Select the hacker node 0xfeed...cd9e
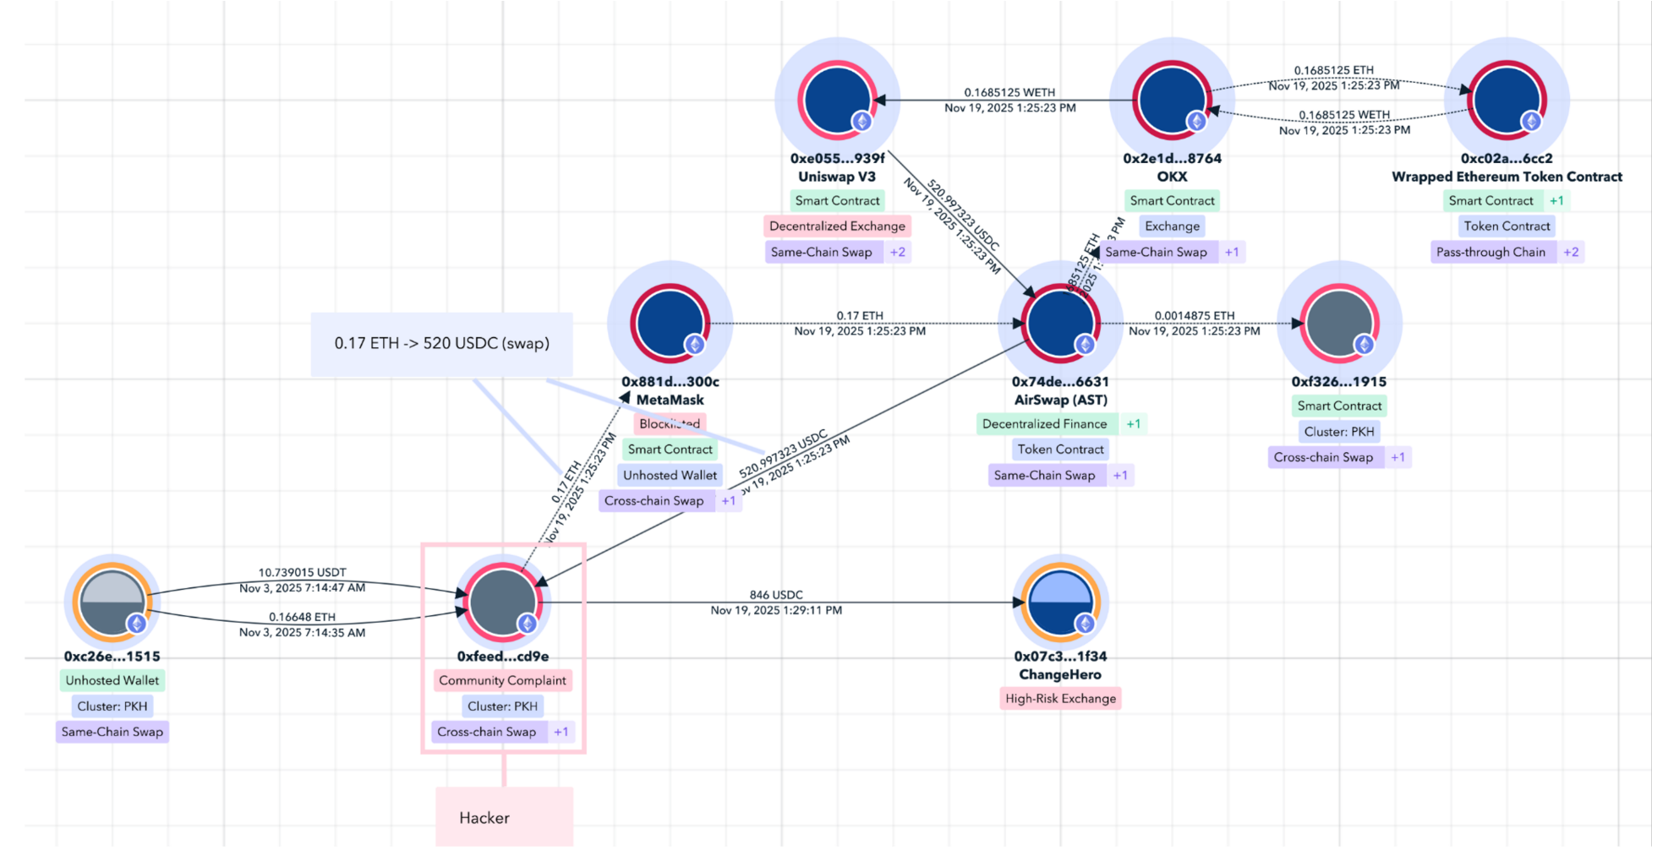Image resolution: width=1679 pixels, height=856 pixels. pyautogui.click(x=502, y=602)
